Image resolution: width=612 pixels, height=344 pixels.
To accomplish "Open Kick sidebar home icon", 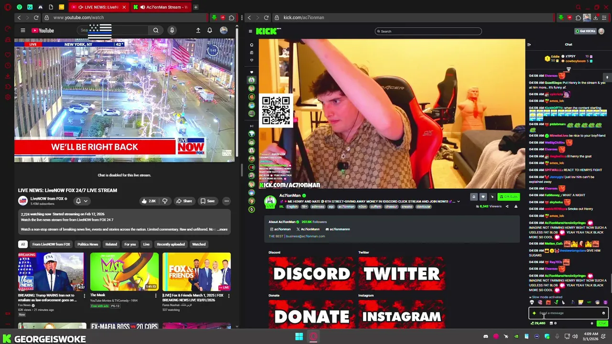I will (251, 45).
